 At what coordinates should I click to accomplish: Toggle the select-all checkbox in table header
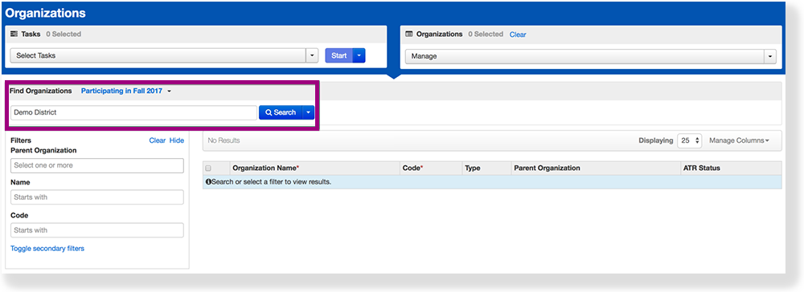208,168
